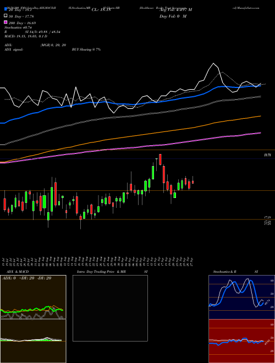Click the 'Stochastics: 49.74' reading
Screen dimensions: 275x363
(x=18, y=28)
